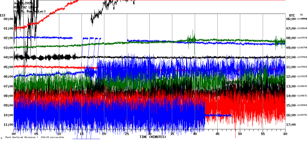The width and height of the screenshot is (307, 141).
Task: Select the 14:00 UTC row label
Action: pyautogui.click(x=292, y=96)
